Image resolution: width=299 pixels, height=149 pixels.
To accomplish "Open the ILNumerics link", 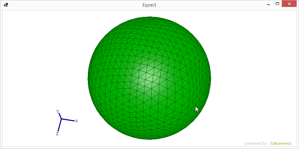I will pyautogui.click(x=281, y=143).
